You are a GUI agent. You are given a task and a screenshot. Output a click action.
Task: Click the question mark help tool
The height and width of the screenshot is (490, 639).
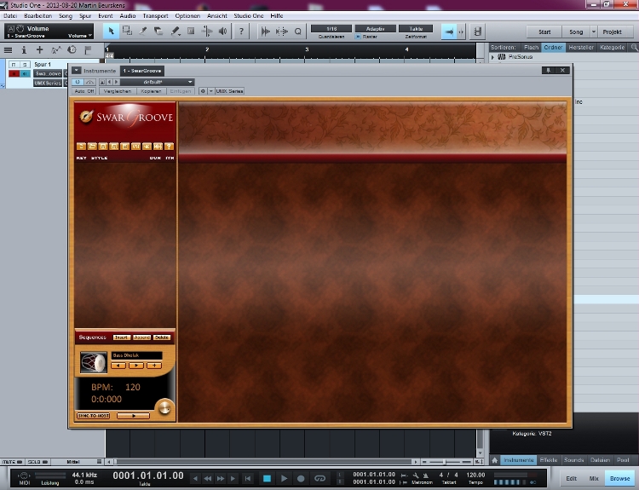[241, 31]
